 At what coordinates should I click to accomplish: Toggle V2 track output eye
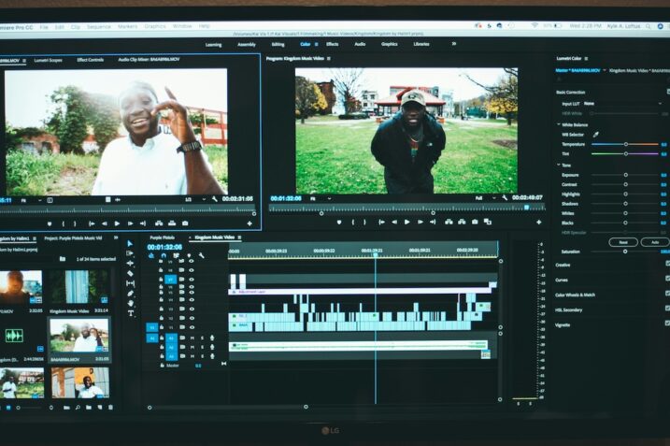coord(191,318)
